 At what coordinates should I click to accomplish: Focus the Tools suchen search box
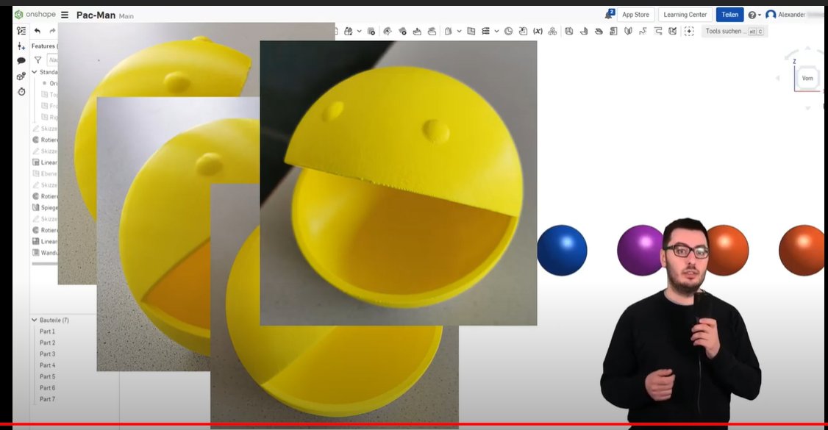(733, 31)
